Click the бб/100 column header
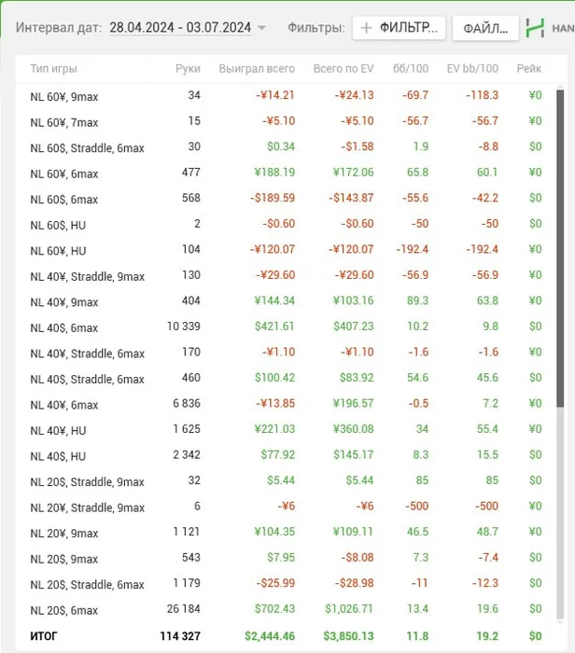This screenshot has height=653, width=575. 412,69
